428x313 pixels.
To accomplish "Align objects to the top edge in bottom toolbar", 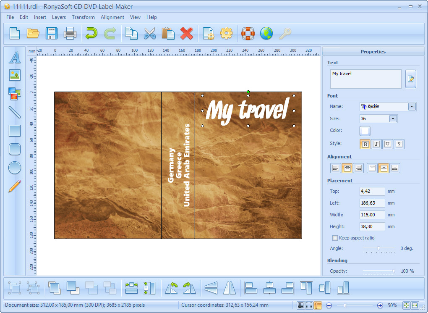I will tap(306, 288).
